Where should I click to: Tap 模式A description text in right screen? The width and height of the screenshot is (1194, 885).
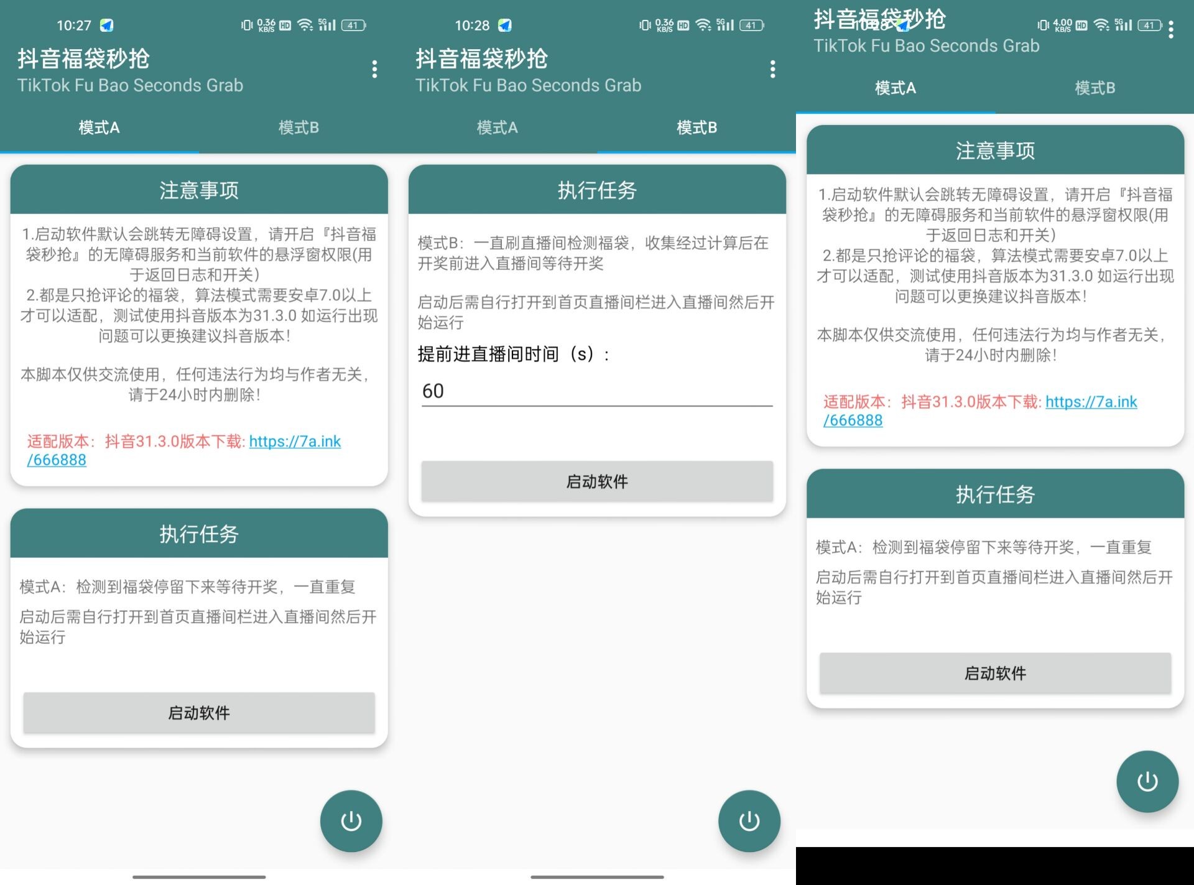point(983,547)
